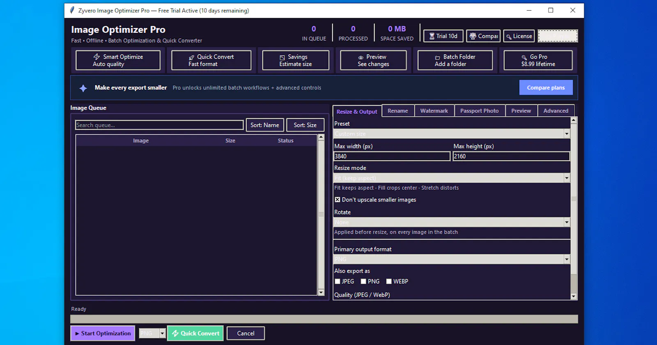Maximize the Image Optimizer Pro window
Image resolution: width=657 pixels, height=345 pixels.
[x=551, y=10]
